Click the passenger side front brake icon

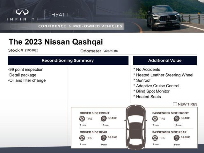177,119
